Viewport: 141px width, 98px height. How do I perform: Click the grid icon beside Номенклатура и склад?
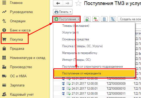point(4,58)
